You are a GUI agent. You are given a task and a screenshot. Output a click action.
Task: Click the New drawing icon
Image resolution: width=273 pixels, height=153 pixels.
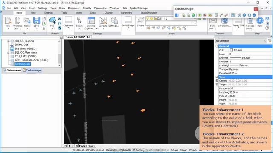coord(8,21)
